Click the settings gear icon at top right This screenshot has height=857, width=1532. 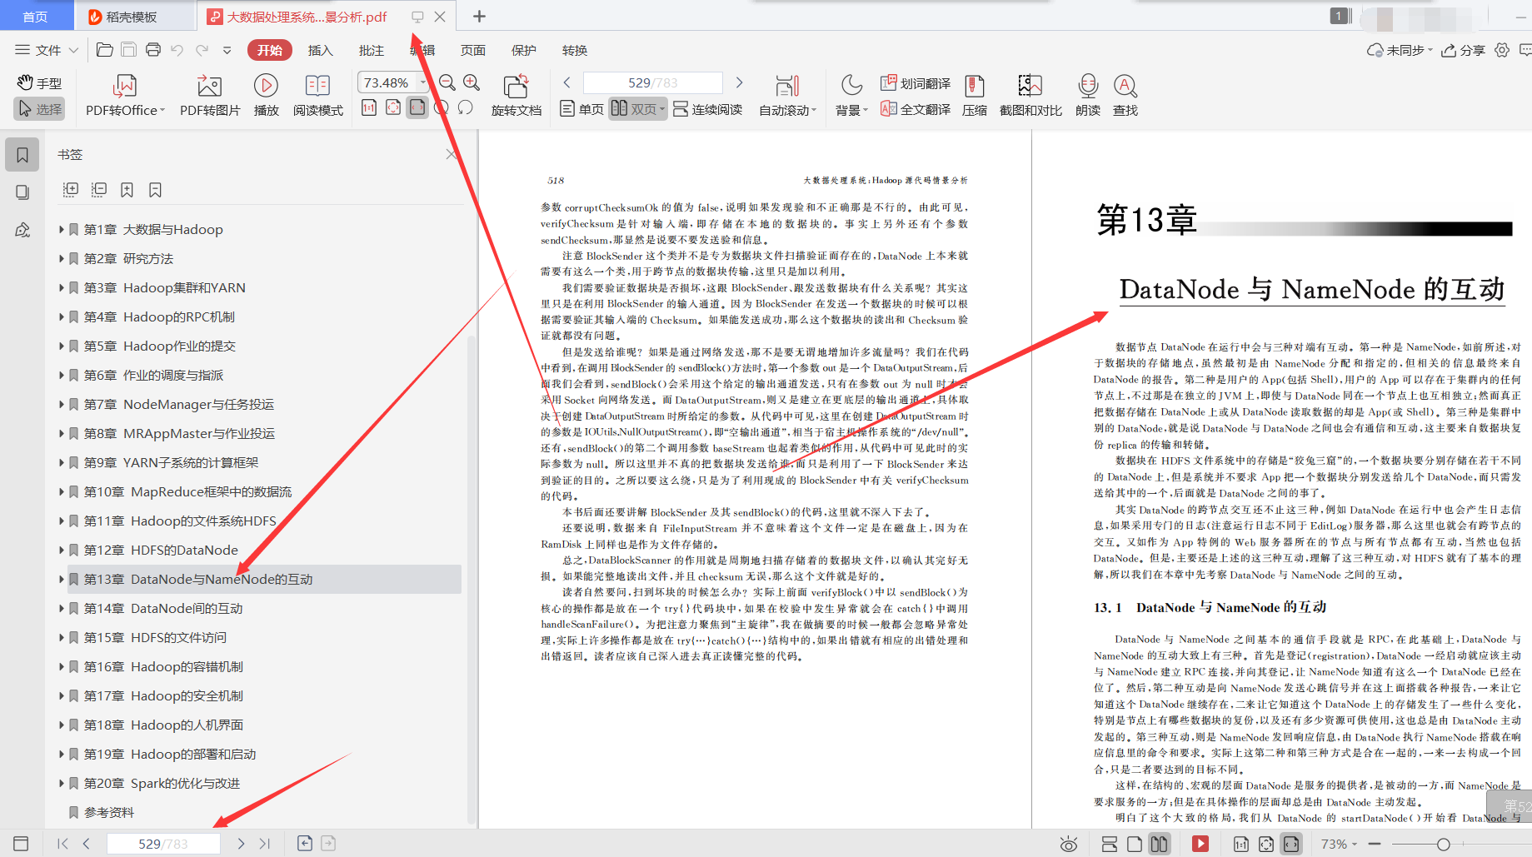coord(1502,50)
